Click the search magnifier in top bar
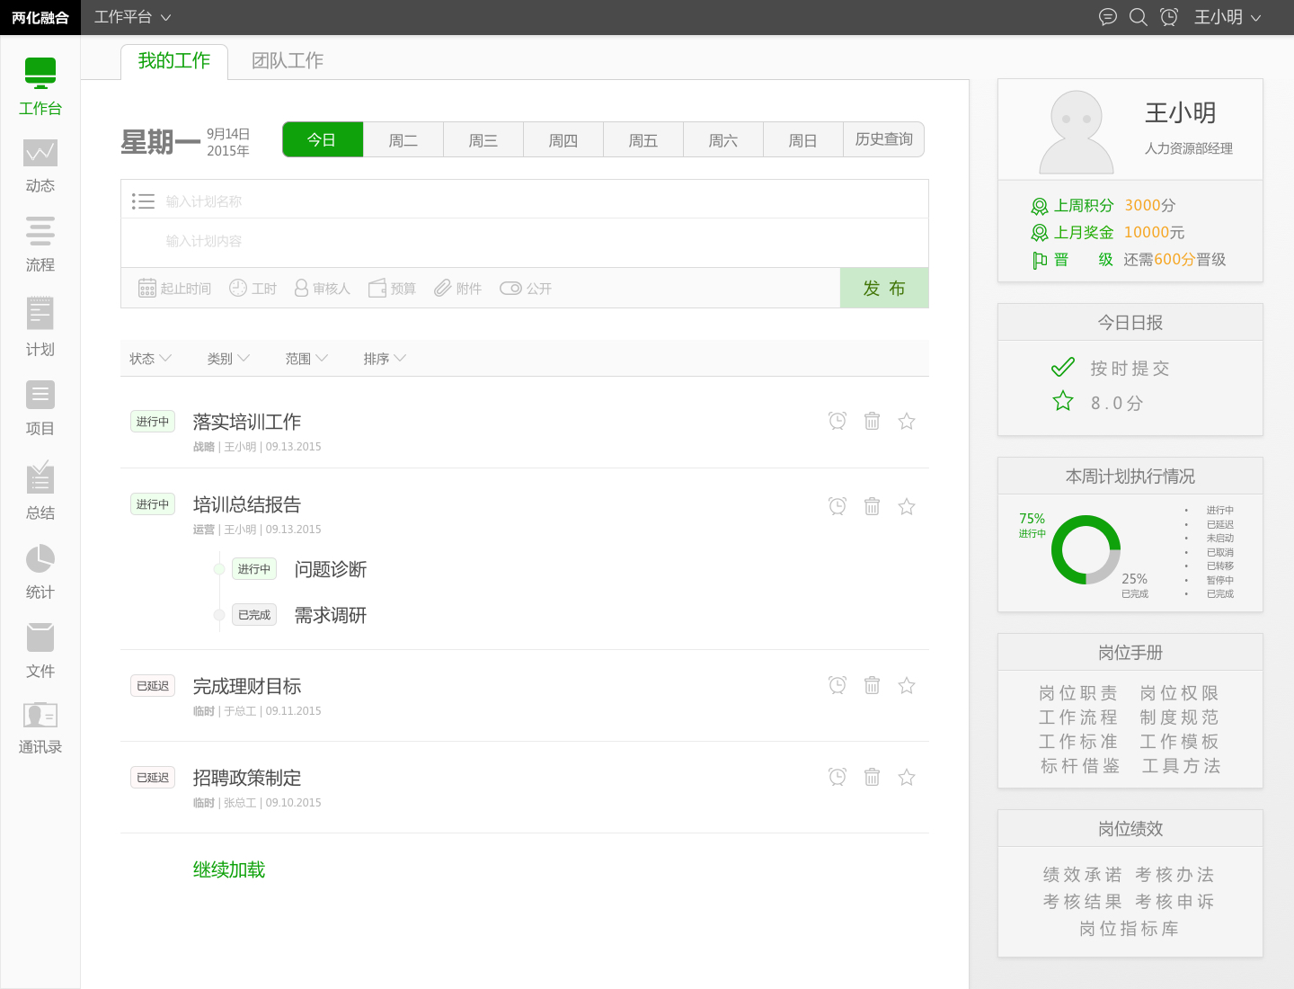 (1138, 17)
